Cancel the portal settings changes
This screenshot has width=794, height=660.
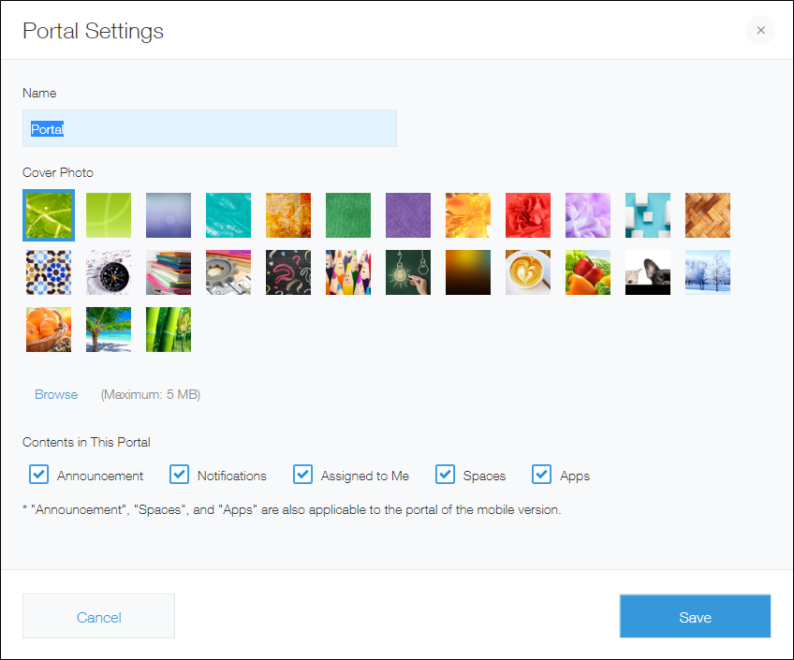(x=98, y=616)
